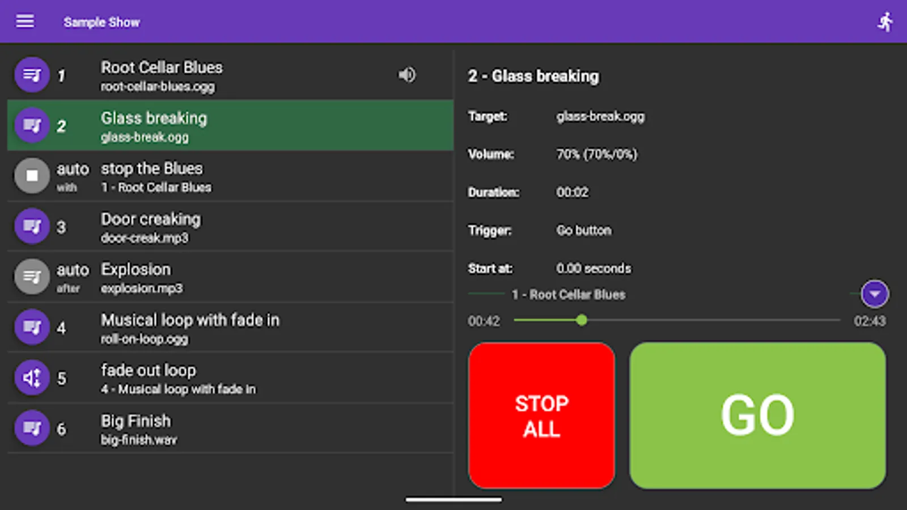Open the navigation menu
This screenshot has width=907, height=510.
pyautogui.click(x=25, y=20)
